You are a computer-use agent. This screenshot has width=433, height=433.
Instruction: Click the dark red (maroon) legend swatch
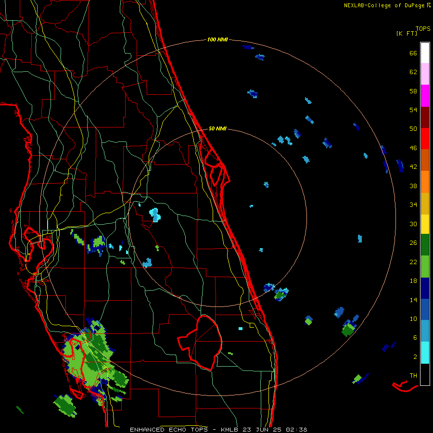pyautogui.click(x=425, y=117)
